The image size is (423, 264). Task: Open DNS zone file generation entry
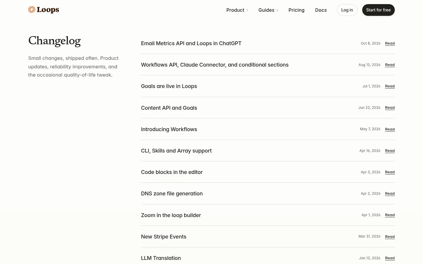click(x=172, y=194)
